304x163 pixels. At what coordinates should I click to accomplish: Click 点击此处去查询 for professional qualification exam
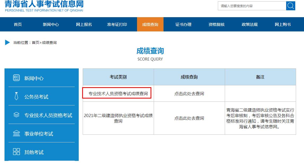(189, 93)
